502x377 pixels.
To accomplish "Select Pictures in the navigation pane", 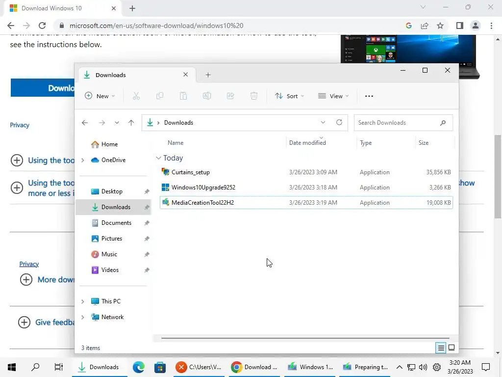I will (113, 239).
